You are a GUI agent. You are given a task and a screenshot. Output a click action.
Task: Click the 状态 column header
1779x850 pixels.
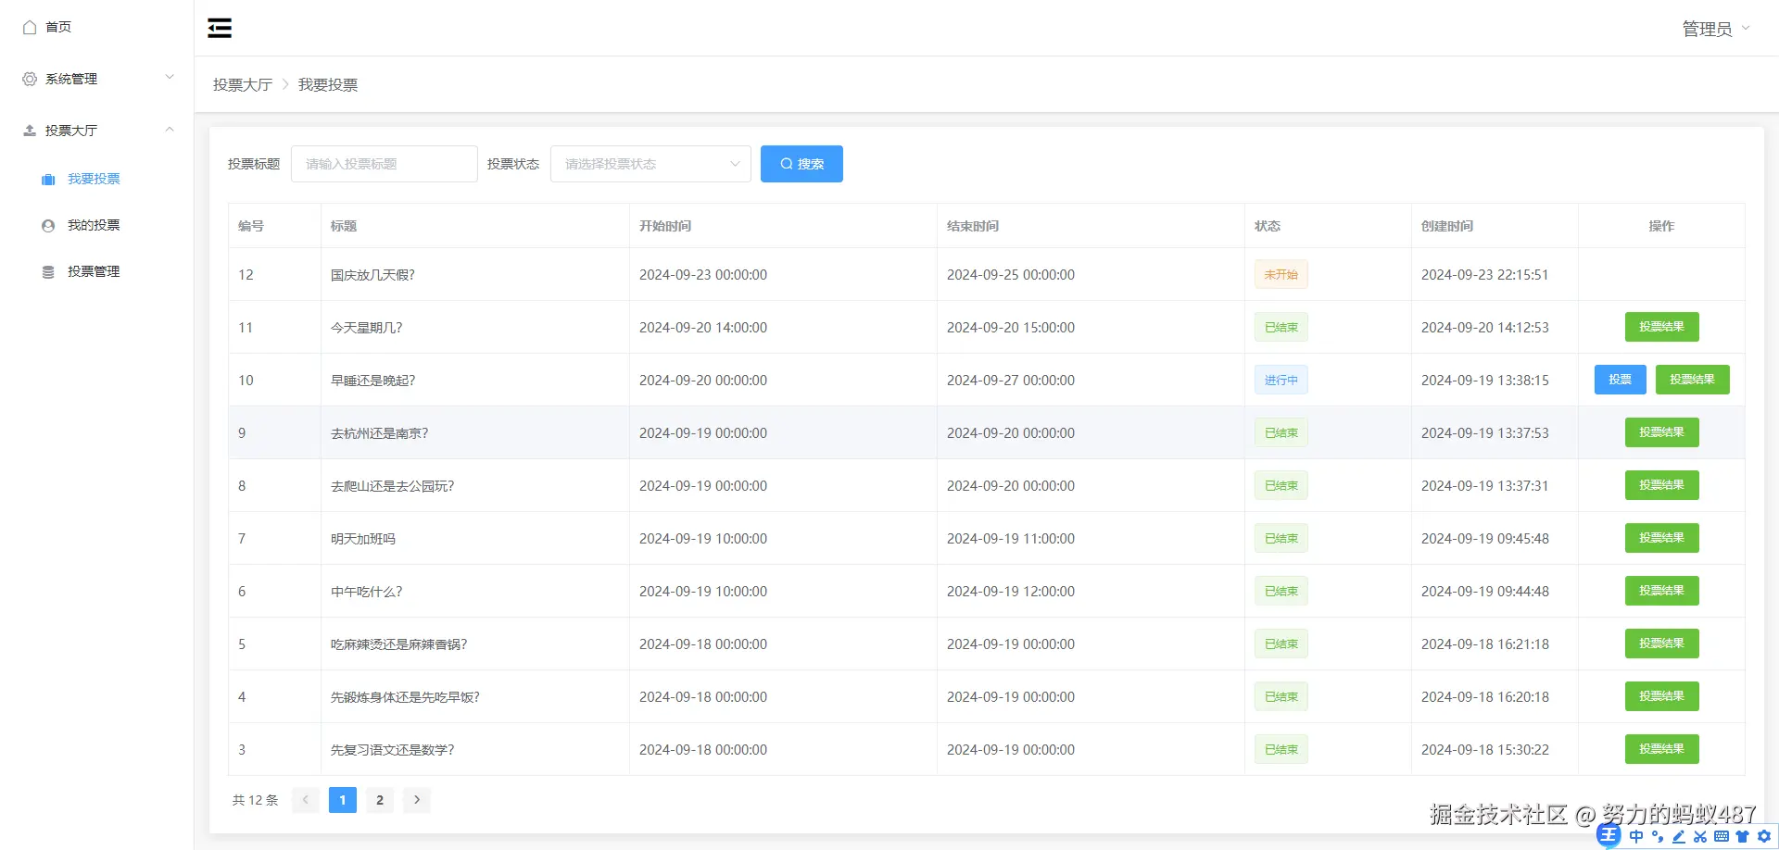pyautogui.click(x=1268, y=226)
